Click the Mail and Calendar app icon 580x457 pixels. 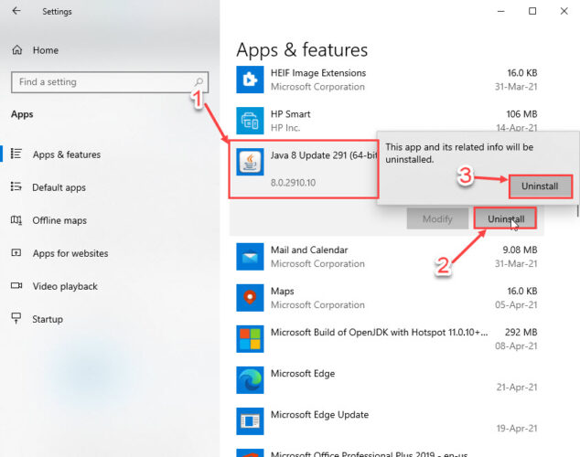250,257
